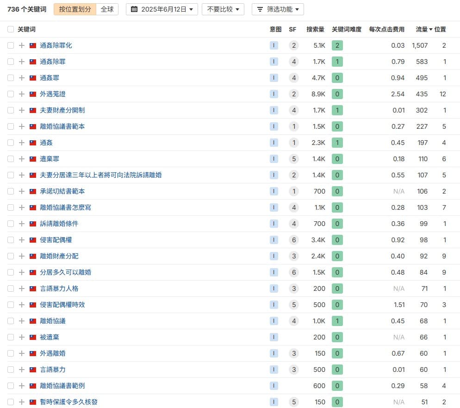Click the plus icon beside 承諾切結書範本
Screen dimensions: 460x408
click(21, 191)
